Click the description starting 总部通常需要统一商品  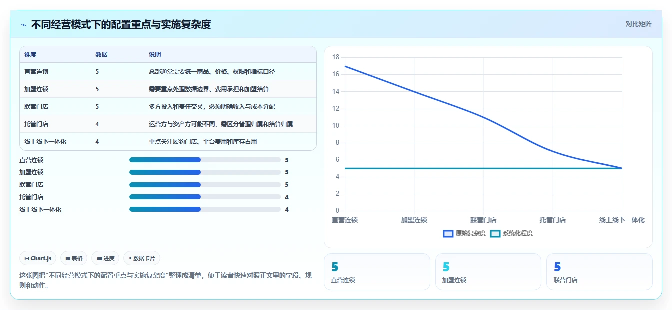[212, 72]
